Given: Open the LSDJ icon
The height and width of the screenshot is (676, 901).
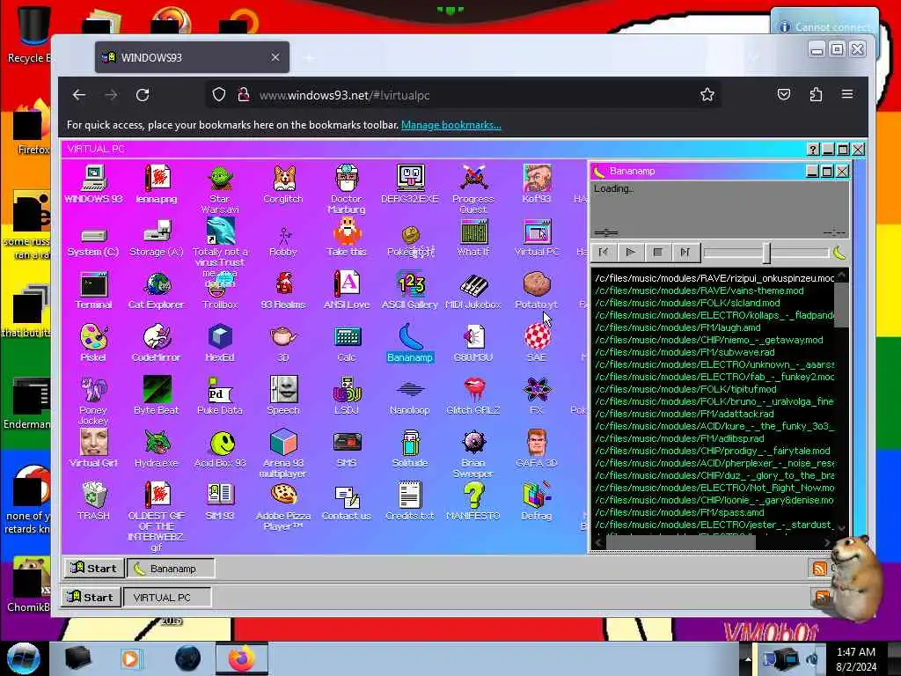Looking at the screenshot, I should coord(347,395).
